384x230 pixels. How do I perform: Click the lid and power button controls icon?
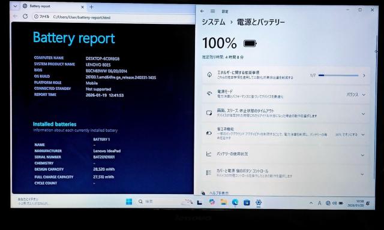point(209,172)
